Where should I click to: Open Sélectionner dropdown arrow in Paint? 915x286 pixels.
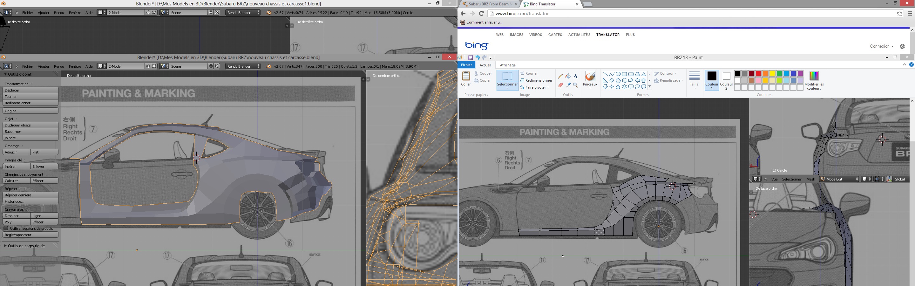point(507,88)
